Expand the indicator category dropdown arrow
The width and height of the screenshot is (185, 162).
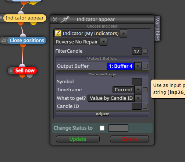point(124,34)
